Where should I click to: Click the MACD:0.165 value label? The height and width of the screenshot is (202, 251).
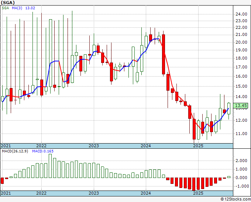pos(43,151)
